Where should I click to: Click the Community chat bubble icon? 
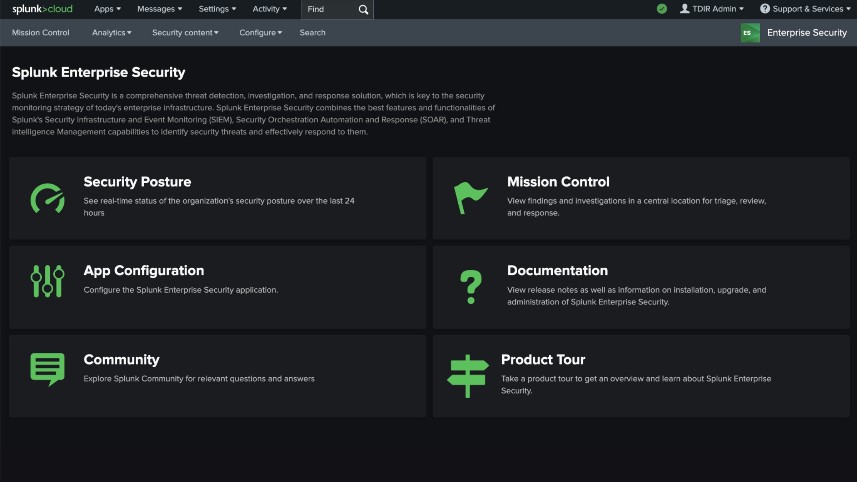(x=47, y=369)
